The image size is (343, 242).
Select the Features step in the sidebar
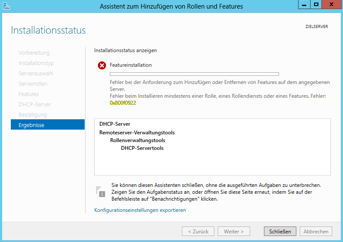(x=29, y=94)
